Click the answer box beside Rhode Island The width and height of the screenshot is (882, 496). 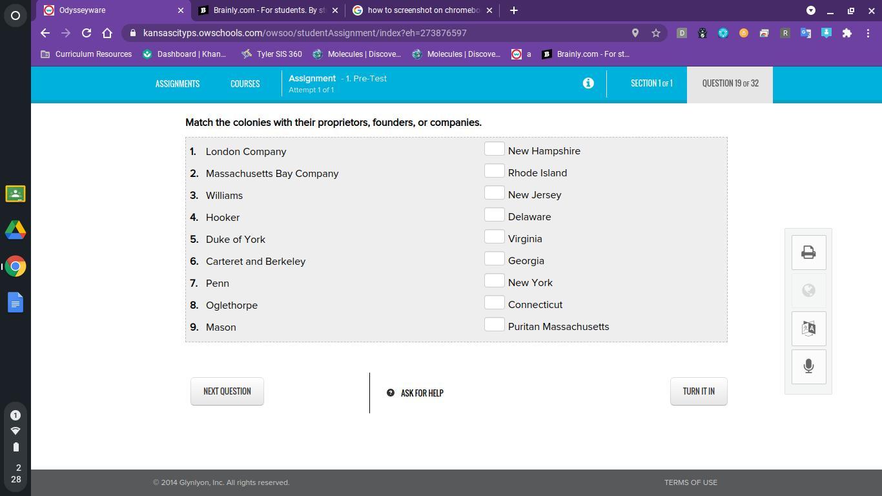tap(495, 171)
